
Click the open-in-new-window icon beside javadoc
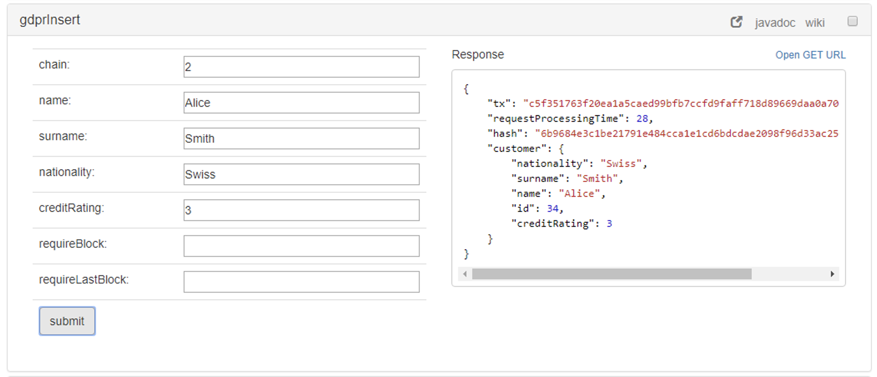point(736,22)
